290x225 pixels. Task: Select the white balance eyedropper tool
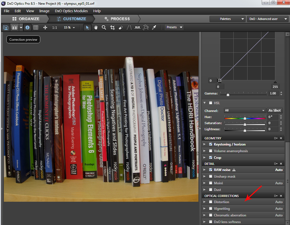[x=154, y=27]
